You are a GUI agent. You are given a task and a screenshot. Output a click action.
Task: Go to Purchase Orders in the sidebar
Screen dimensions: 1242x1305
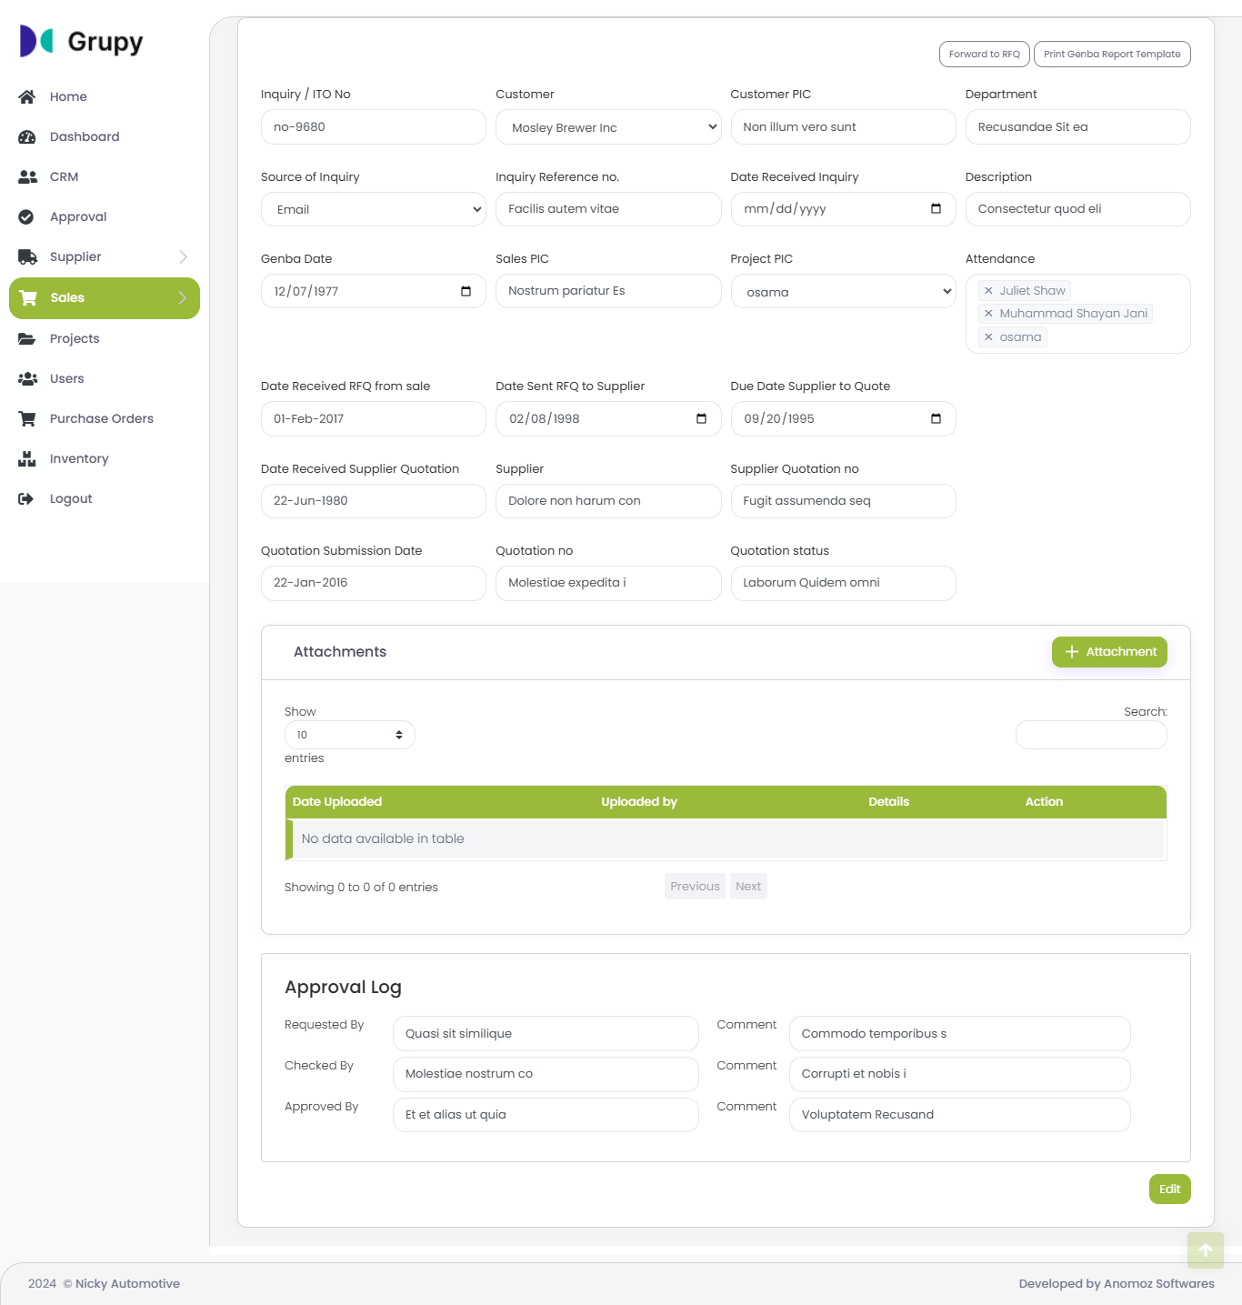point(101,418)
